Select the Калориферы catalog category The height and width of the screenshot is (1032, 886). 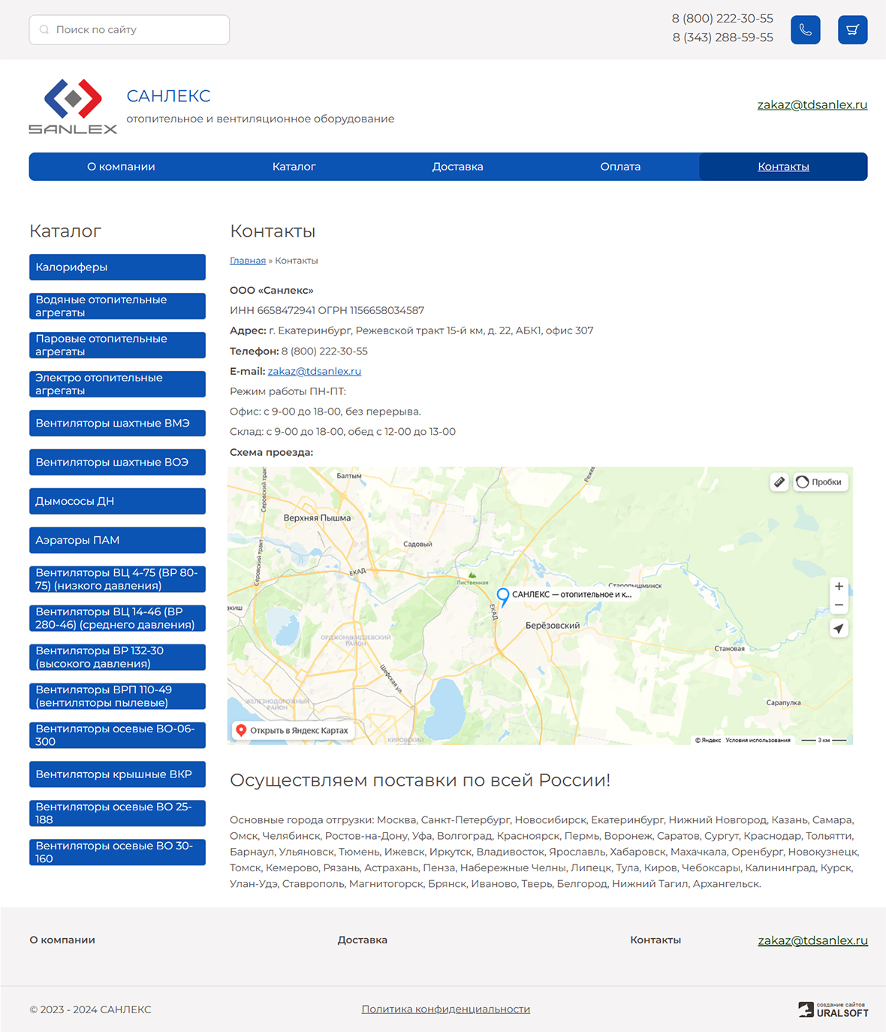pos(117,267)
